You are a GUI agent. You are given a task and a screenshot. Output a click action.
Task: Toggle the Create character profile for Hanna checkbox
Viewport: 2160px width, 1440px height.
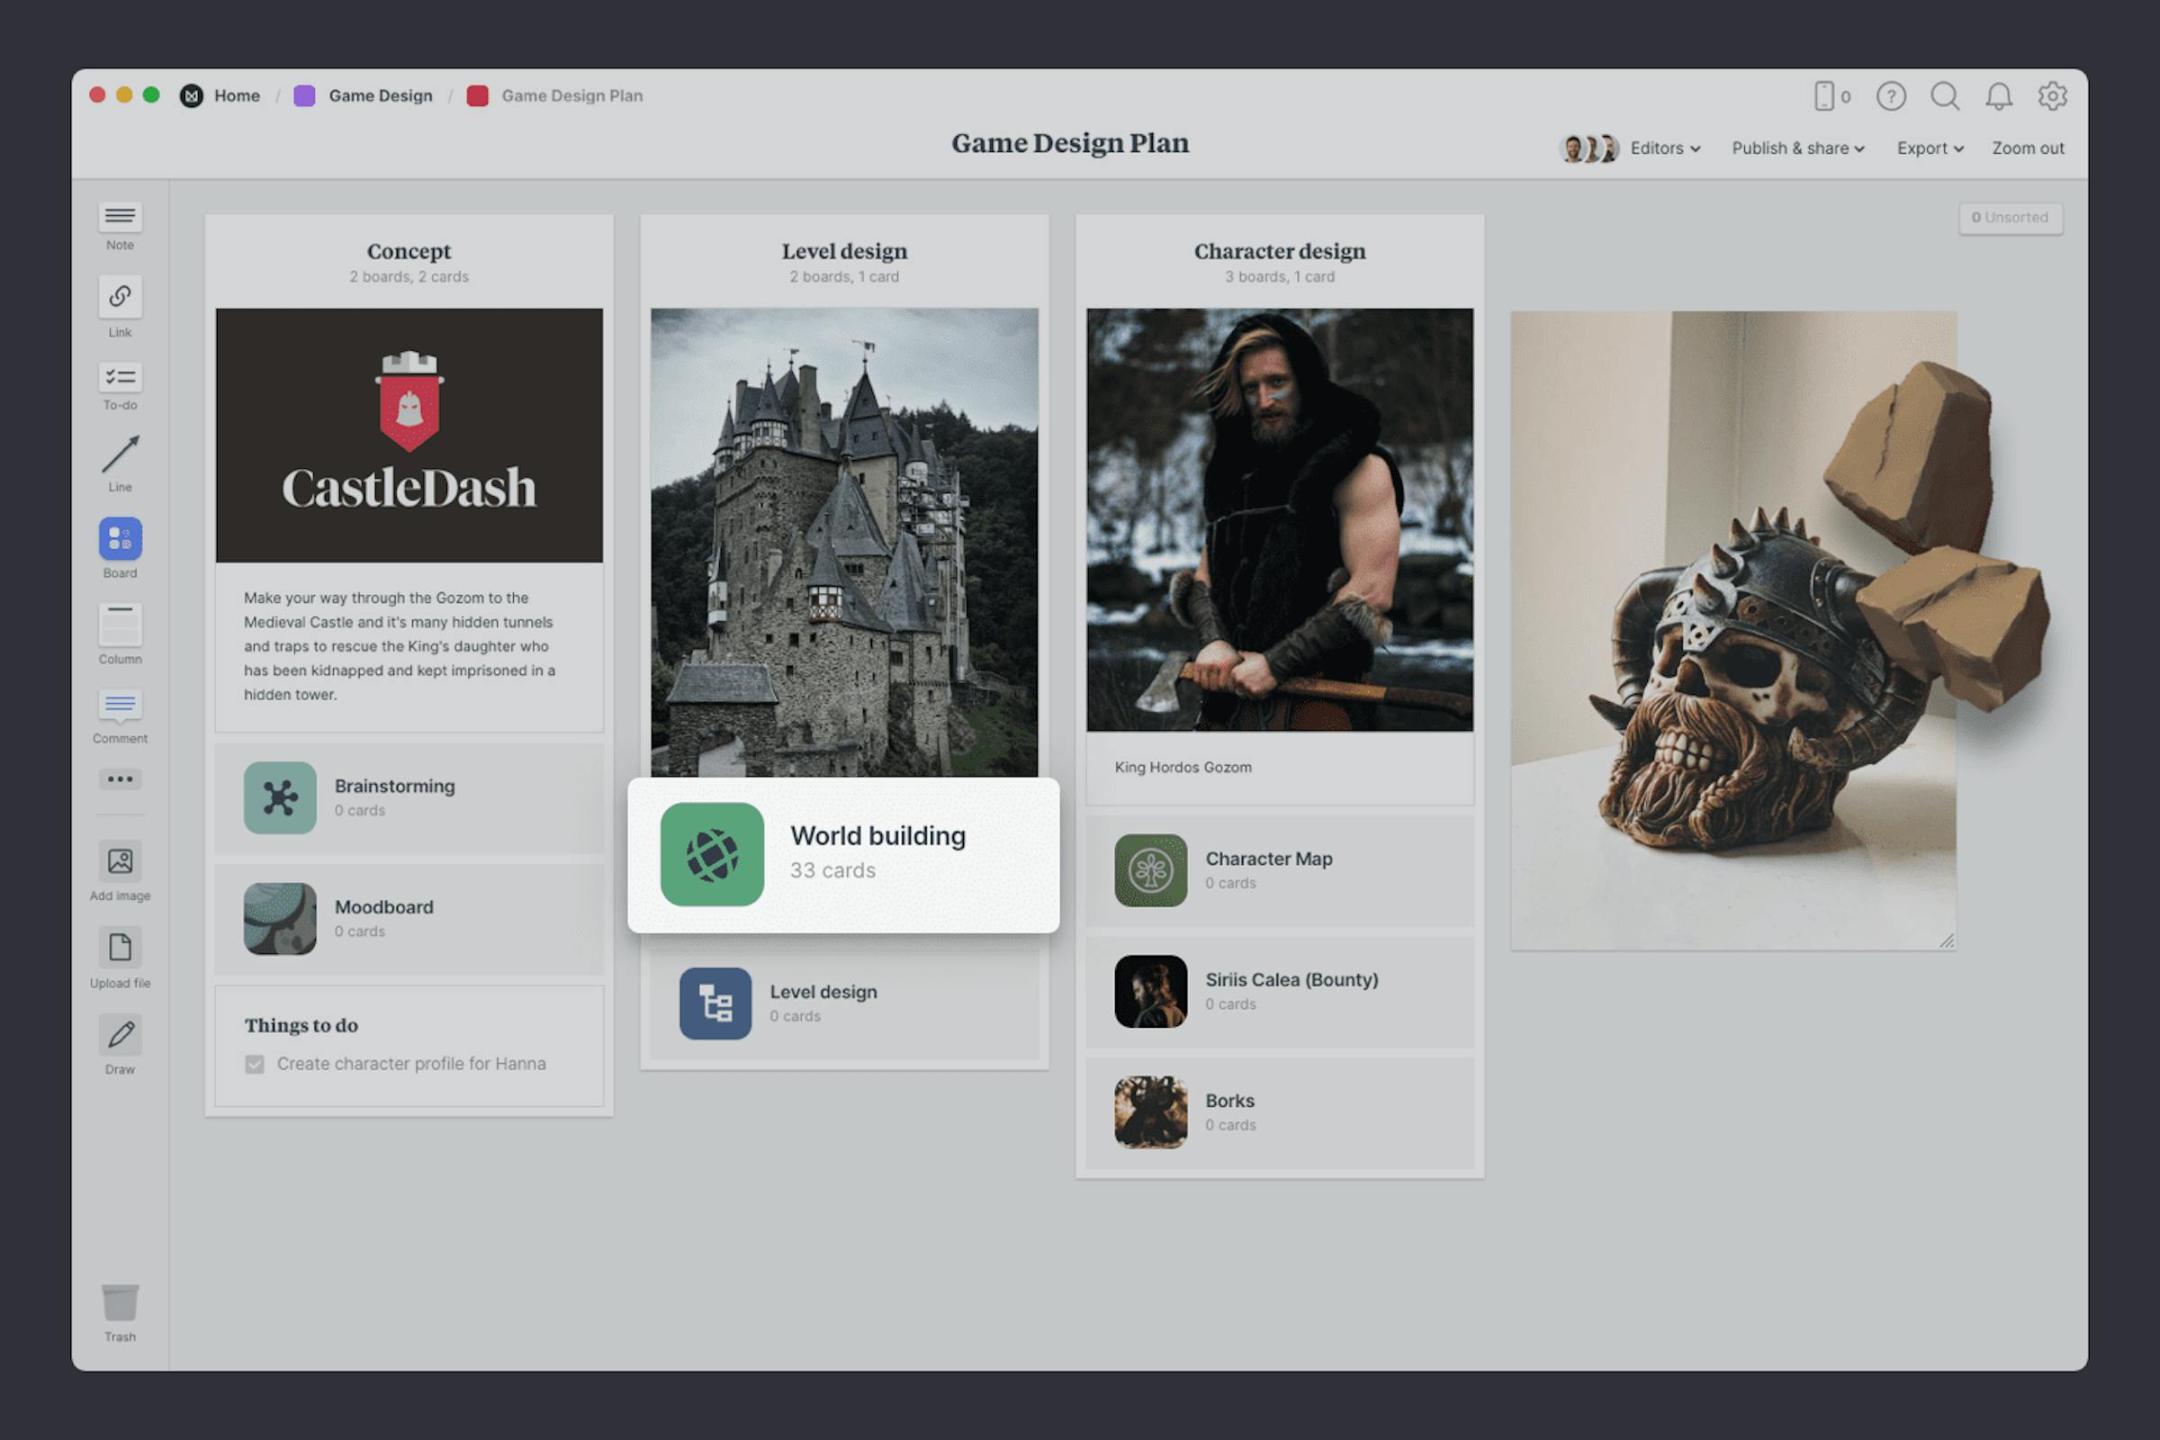255,1064
